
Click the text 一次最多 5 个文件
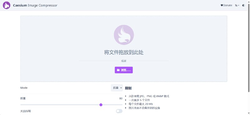pos(139,100)
